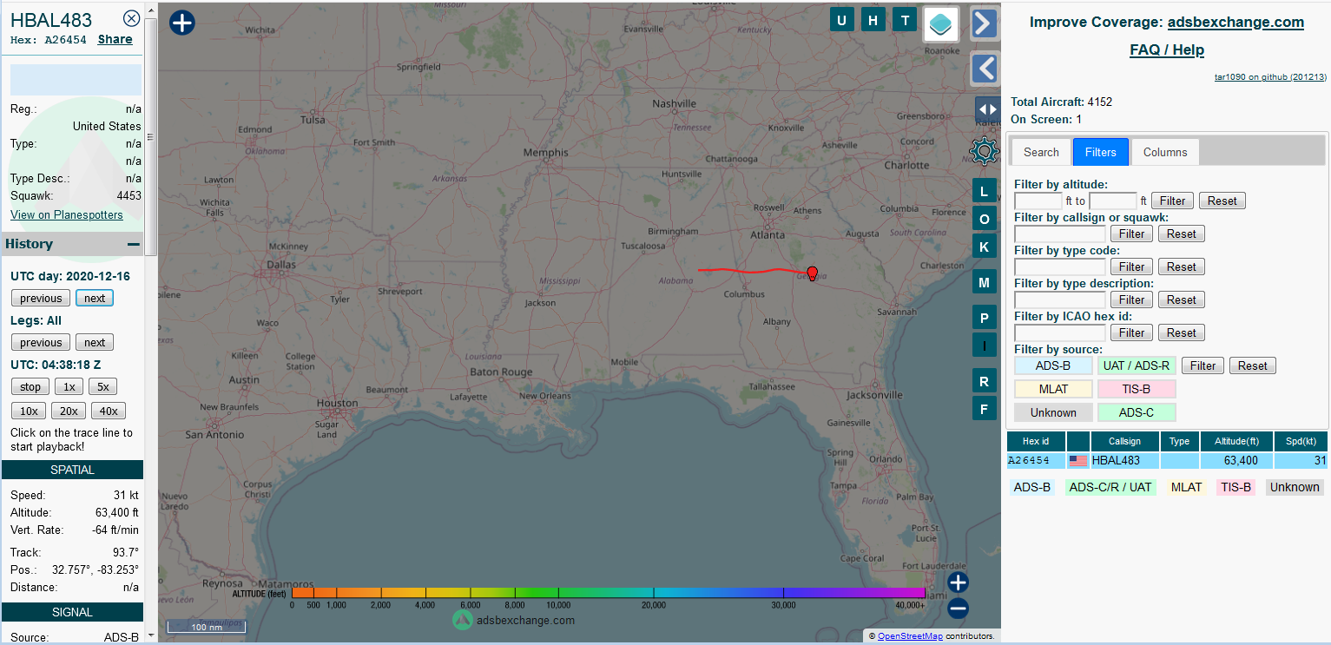The image size is (1331, 645).
Task: Click callsign or squawk filter field
Action: 1060,234
